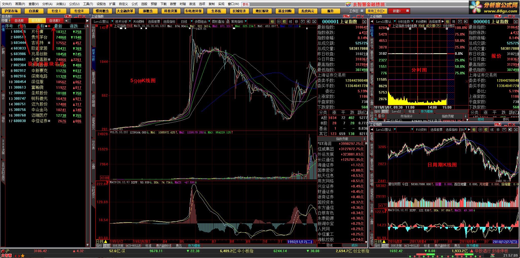Viewport: 520px width, 258px height.
Task: Sort watchlist by 涨跌 column header
Action: [x=74, y=26]
